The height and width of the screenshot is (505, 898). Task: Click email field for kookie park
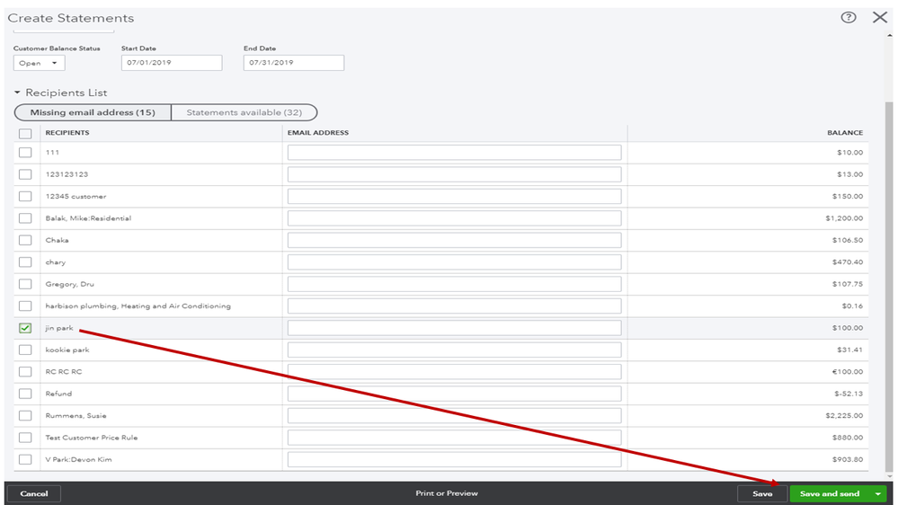pos(454,350)
